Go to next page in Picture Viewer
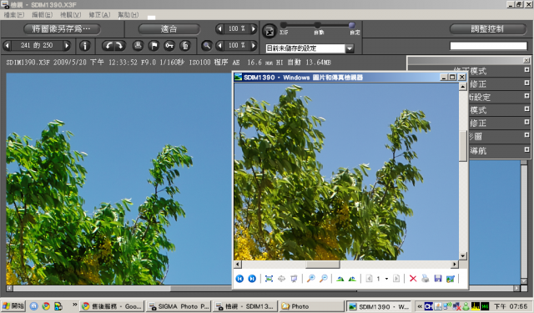This screenshot has width=534, height=313. point(396,279)
